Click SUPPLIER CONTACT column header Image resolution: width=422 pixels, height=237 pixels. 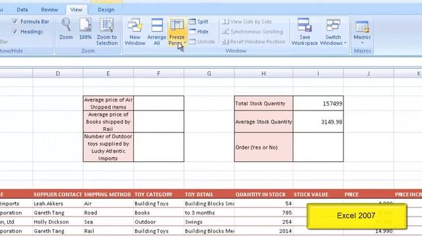[x=58, y=194]
